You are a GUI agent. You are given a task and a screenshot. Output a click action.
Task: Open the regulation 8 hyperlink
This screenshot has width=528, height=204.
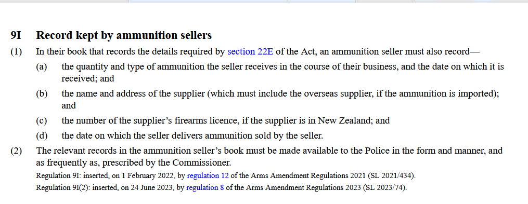[x=205, y=187]
